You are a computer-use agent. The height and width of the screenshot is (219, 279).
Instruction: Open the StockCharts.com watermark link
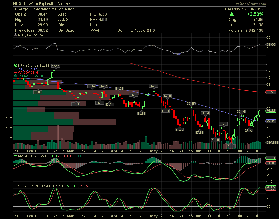[251, 4]
